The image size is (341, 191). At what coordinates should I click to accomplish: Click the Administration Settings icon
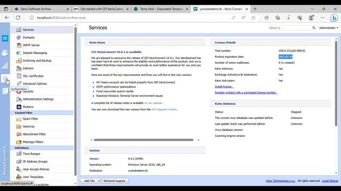click(x=19, y=99)
